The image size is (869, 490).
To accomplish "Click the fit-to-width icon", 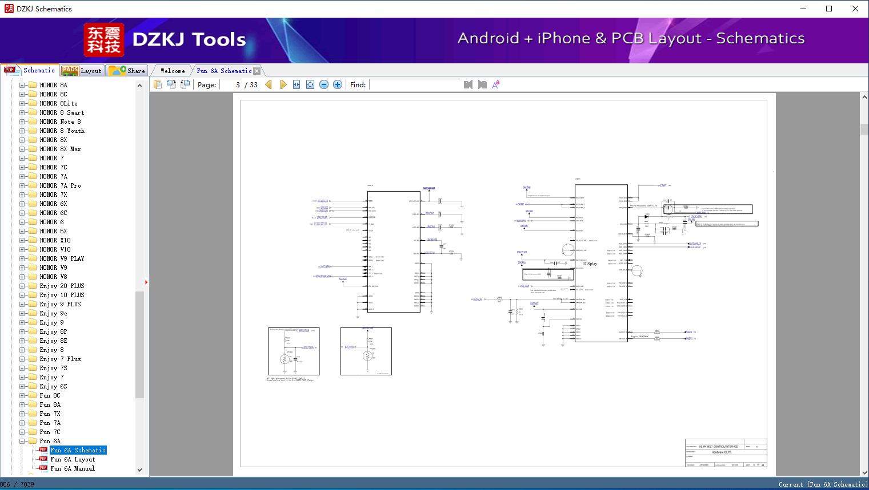I will click(x=297, y=84).
